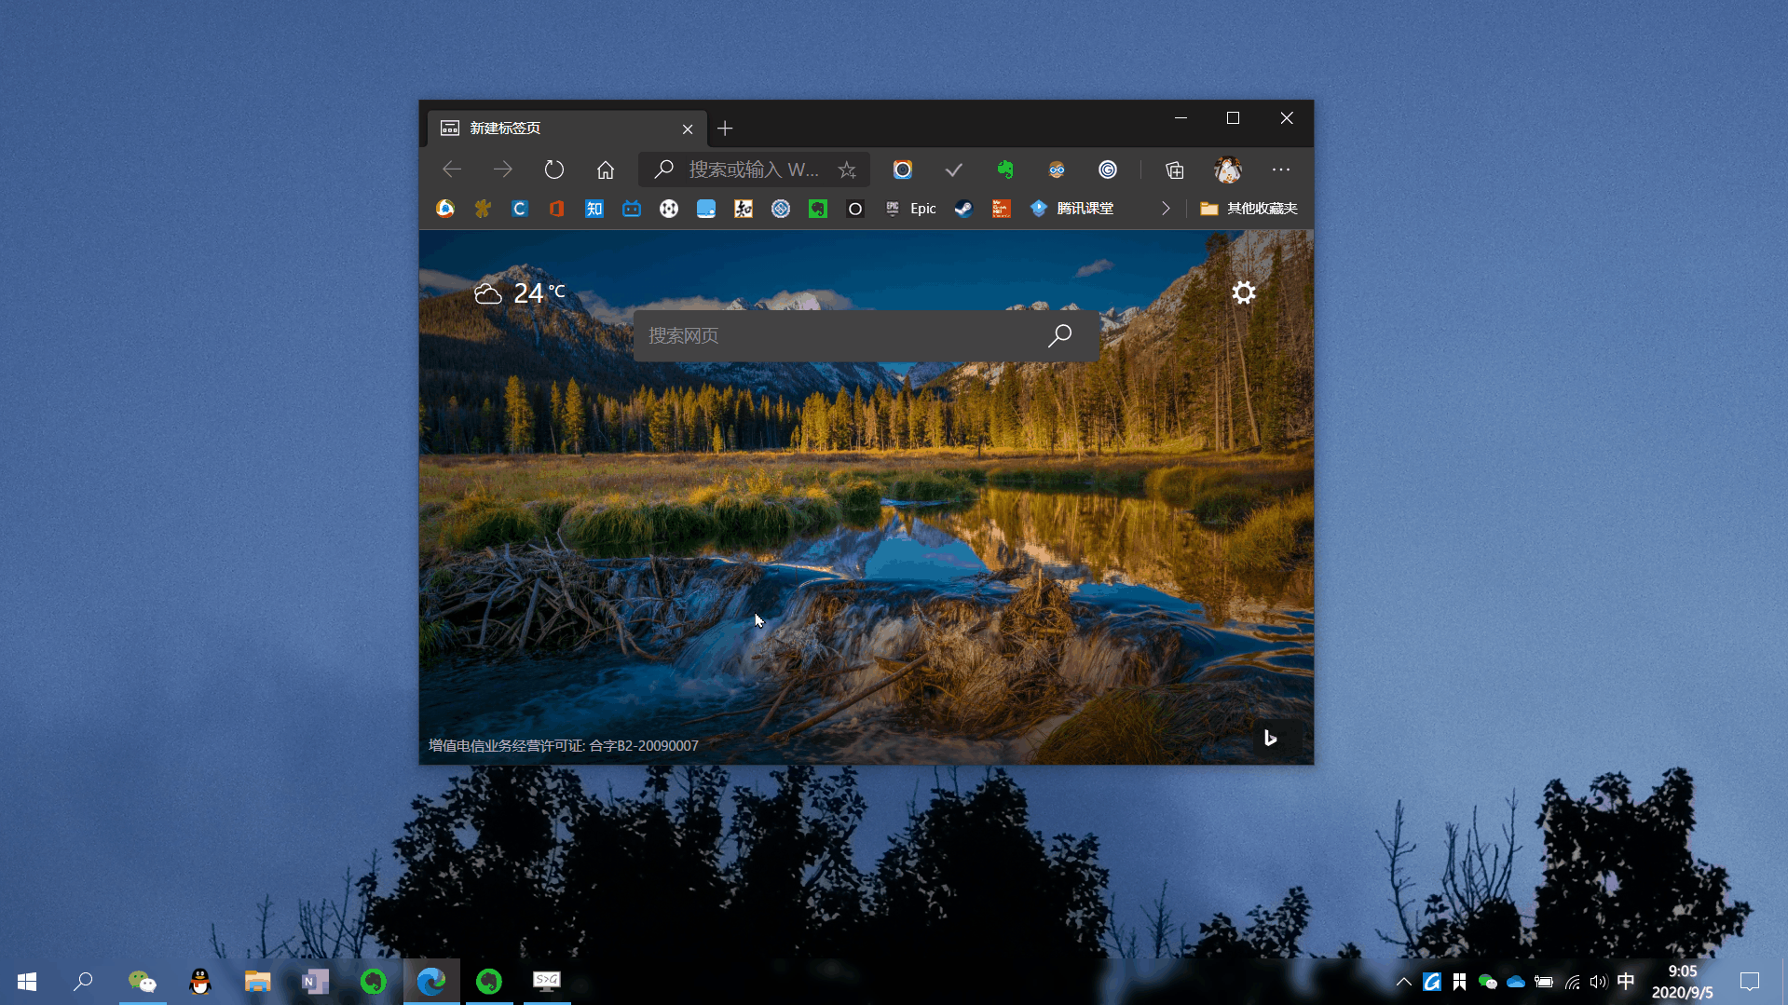1788x1005 pixels.
Task: Open the Epic bookmark
Action: pyautogui.click(x=910, y=209)
